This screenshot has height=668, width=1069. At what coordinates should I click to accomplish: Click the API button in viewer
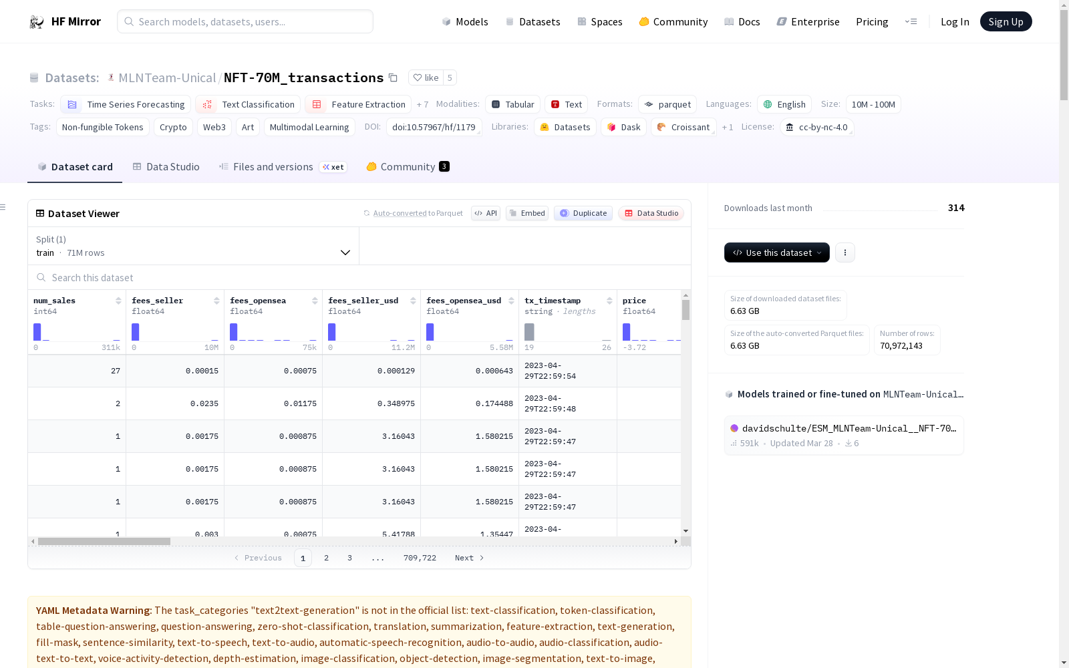[486, 213]
